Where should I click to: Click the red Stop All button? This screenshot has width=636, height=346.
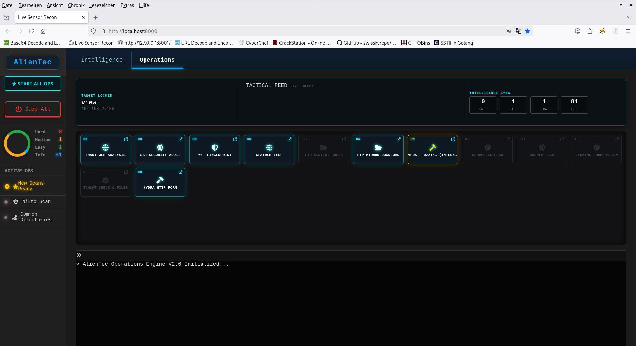click(33, 109)
